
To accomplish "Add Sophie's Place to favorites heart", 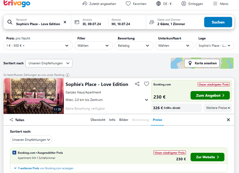I will pos(147,84).
